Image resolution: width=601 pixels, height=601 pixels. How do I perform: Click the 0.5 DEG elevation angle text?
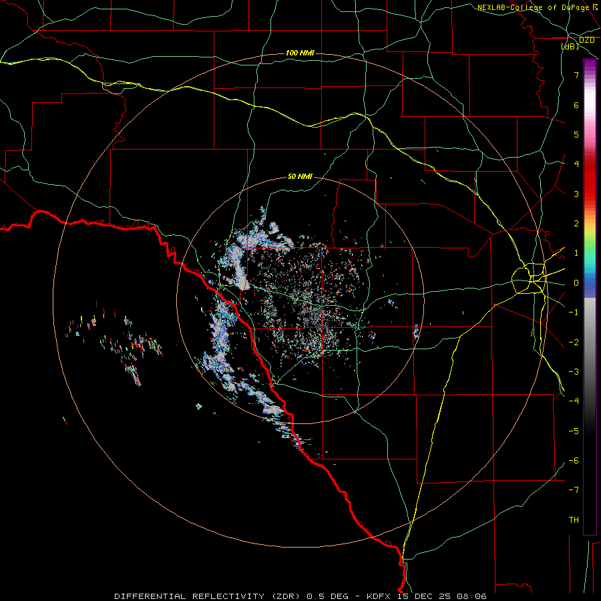coord(328,596)
